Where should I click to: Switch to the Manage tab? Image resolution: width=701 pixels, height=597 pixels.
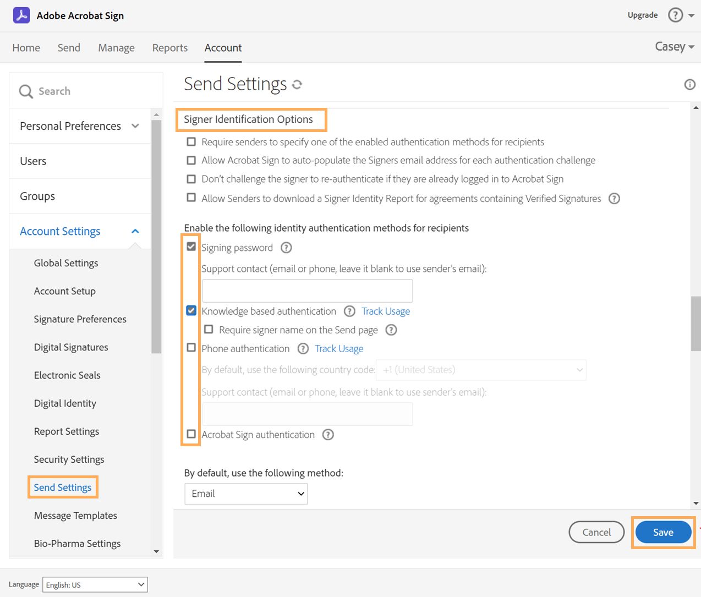(x=116, y=48)
